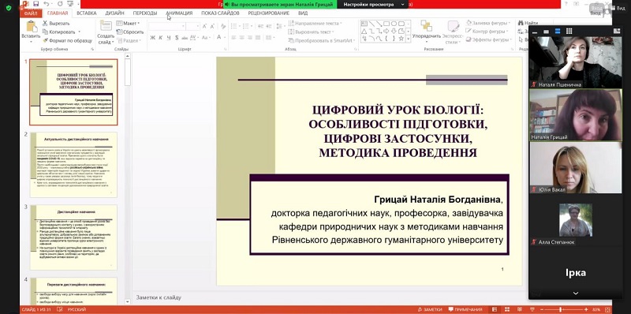The width and height of the screenshot is (631, 314).
Task: Toggle center text alignment
Action: point(242,37)
